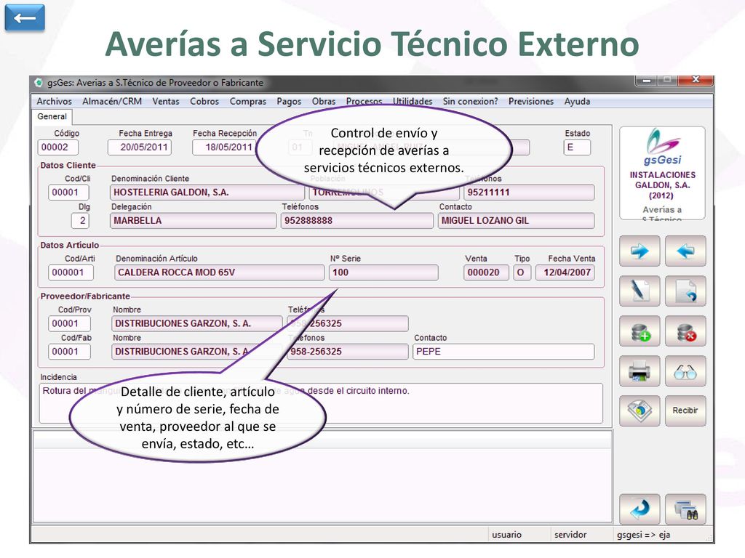Screen dimensions: 745x558
Task: Click the printer icon
Action: click(640, 371)
